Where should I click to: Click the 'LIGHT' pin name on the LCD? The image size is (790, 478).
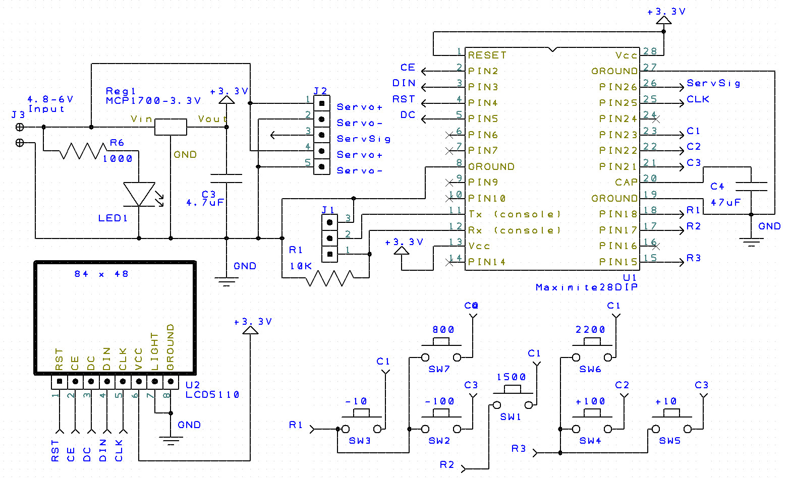(x=155, y=351)
